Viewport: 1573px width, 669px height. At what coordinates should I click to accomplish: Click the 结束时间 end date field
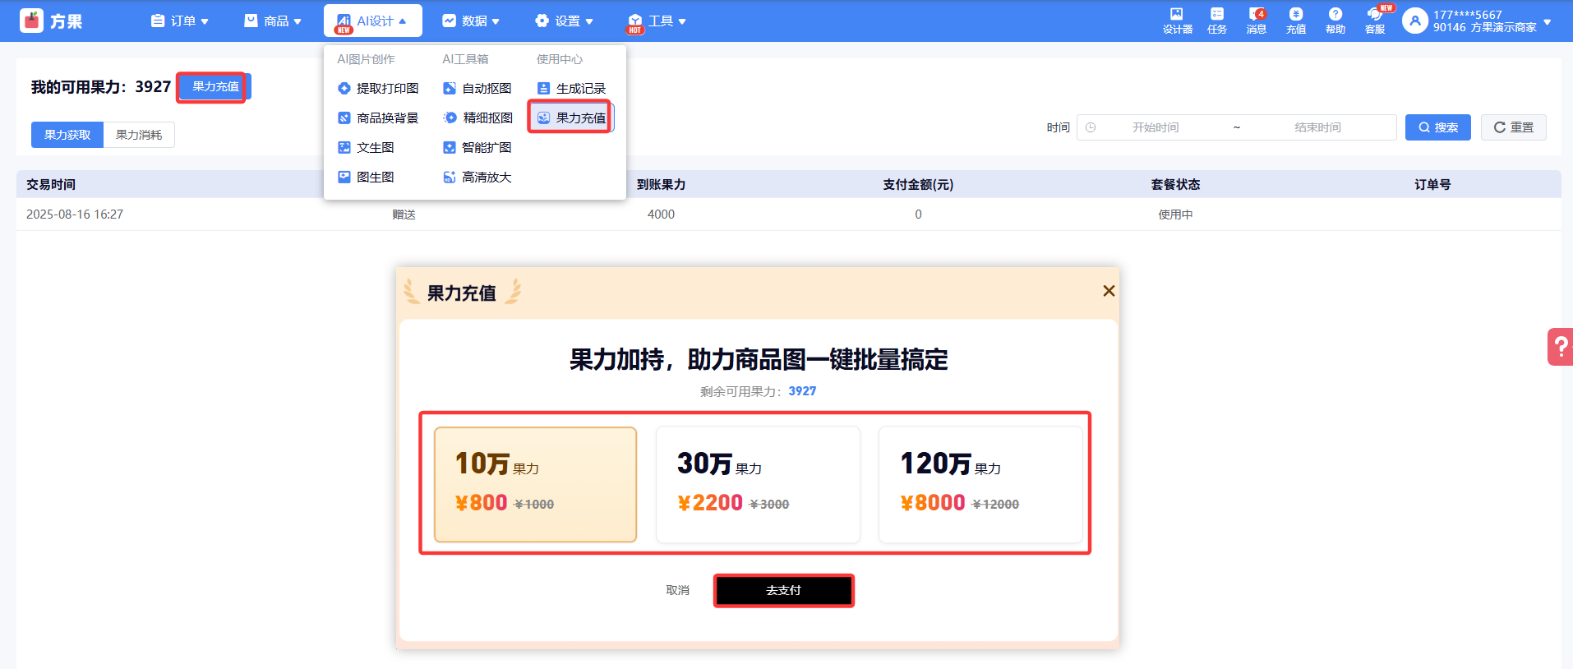pos(1317,127)
